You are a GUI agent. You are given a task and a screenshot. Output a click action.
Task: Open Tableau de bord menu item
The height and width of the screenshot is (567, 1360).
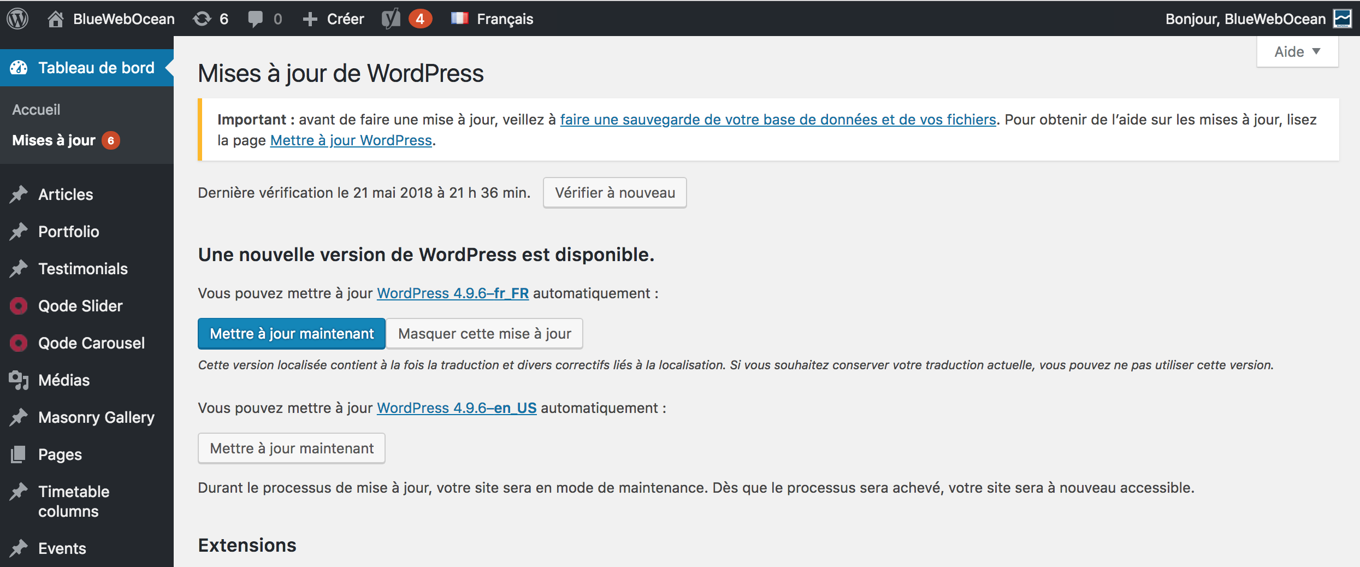pos(87,68)
